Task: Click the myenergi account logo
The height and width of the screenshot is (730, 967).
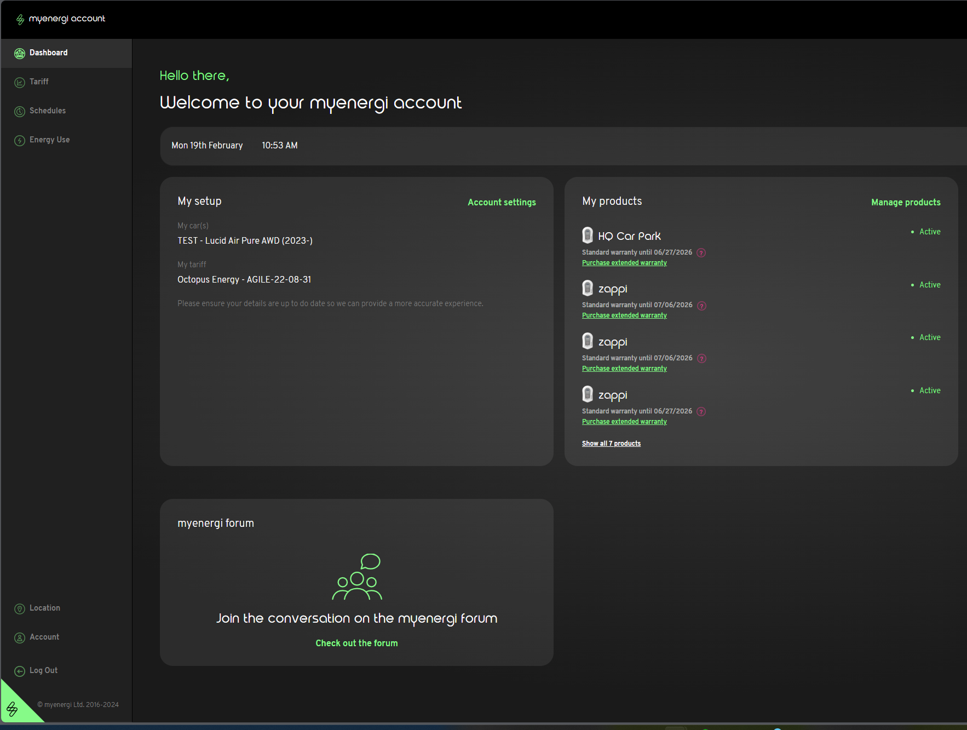Action: [60, 19]
